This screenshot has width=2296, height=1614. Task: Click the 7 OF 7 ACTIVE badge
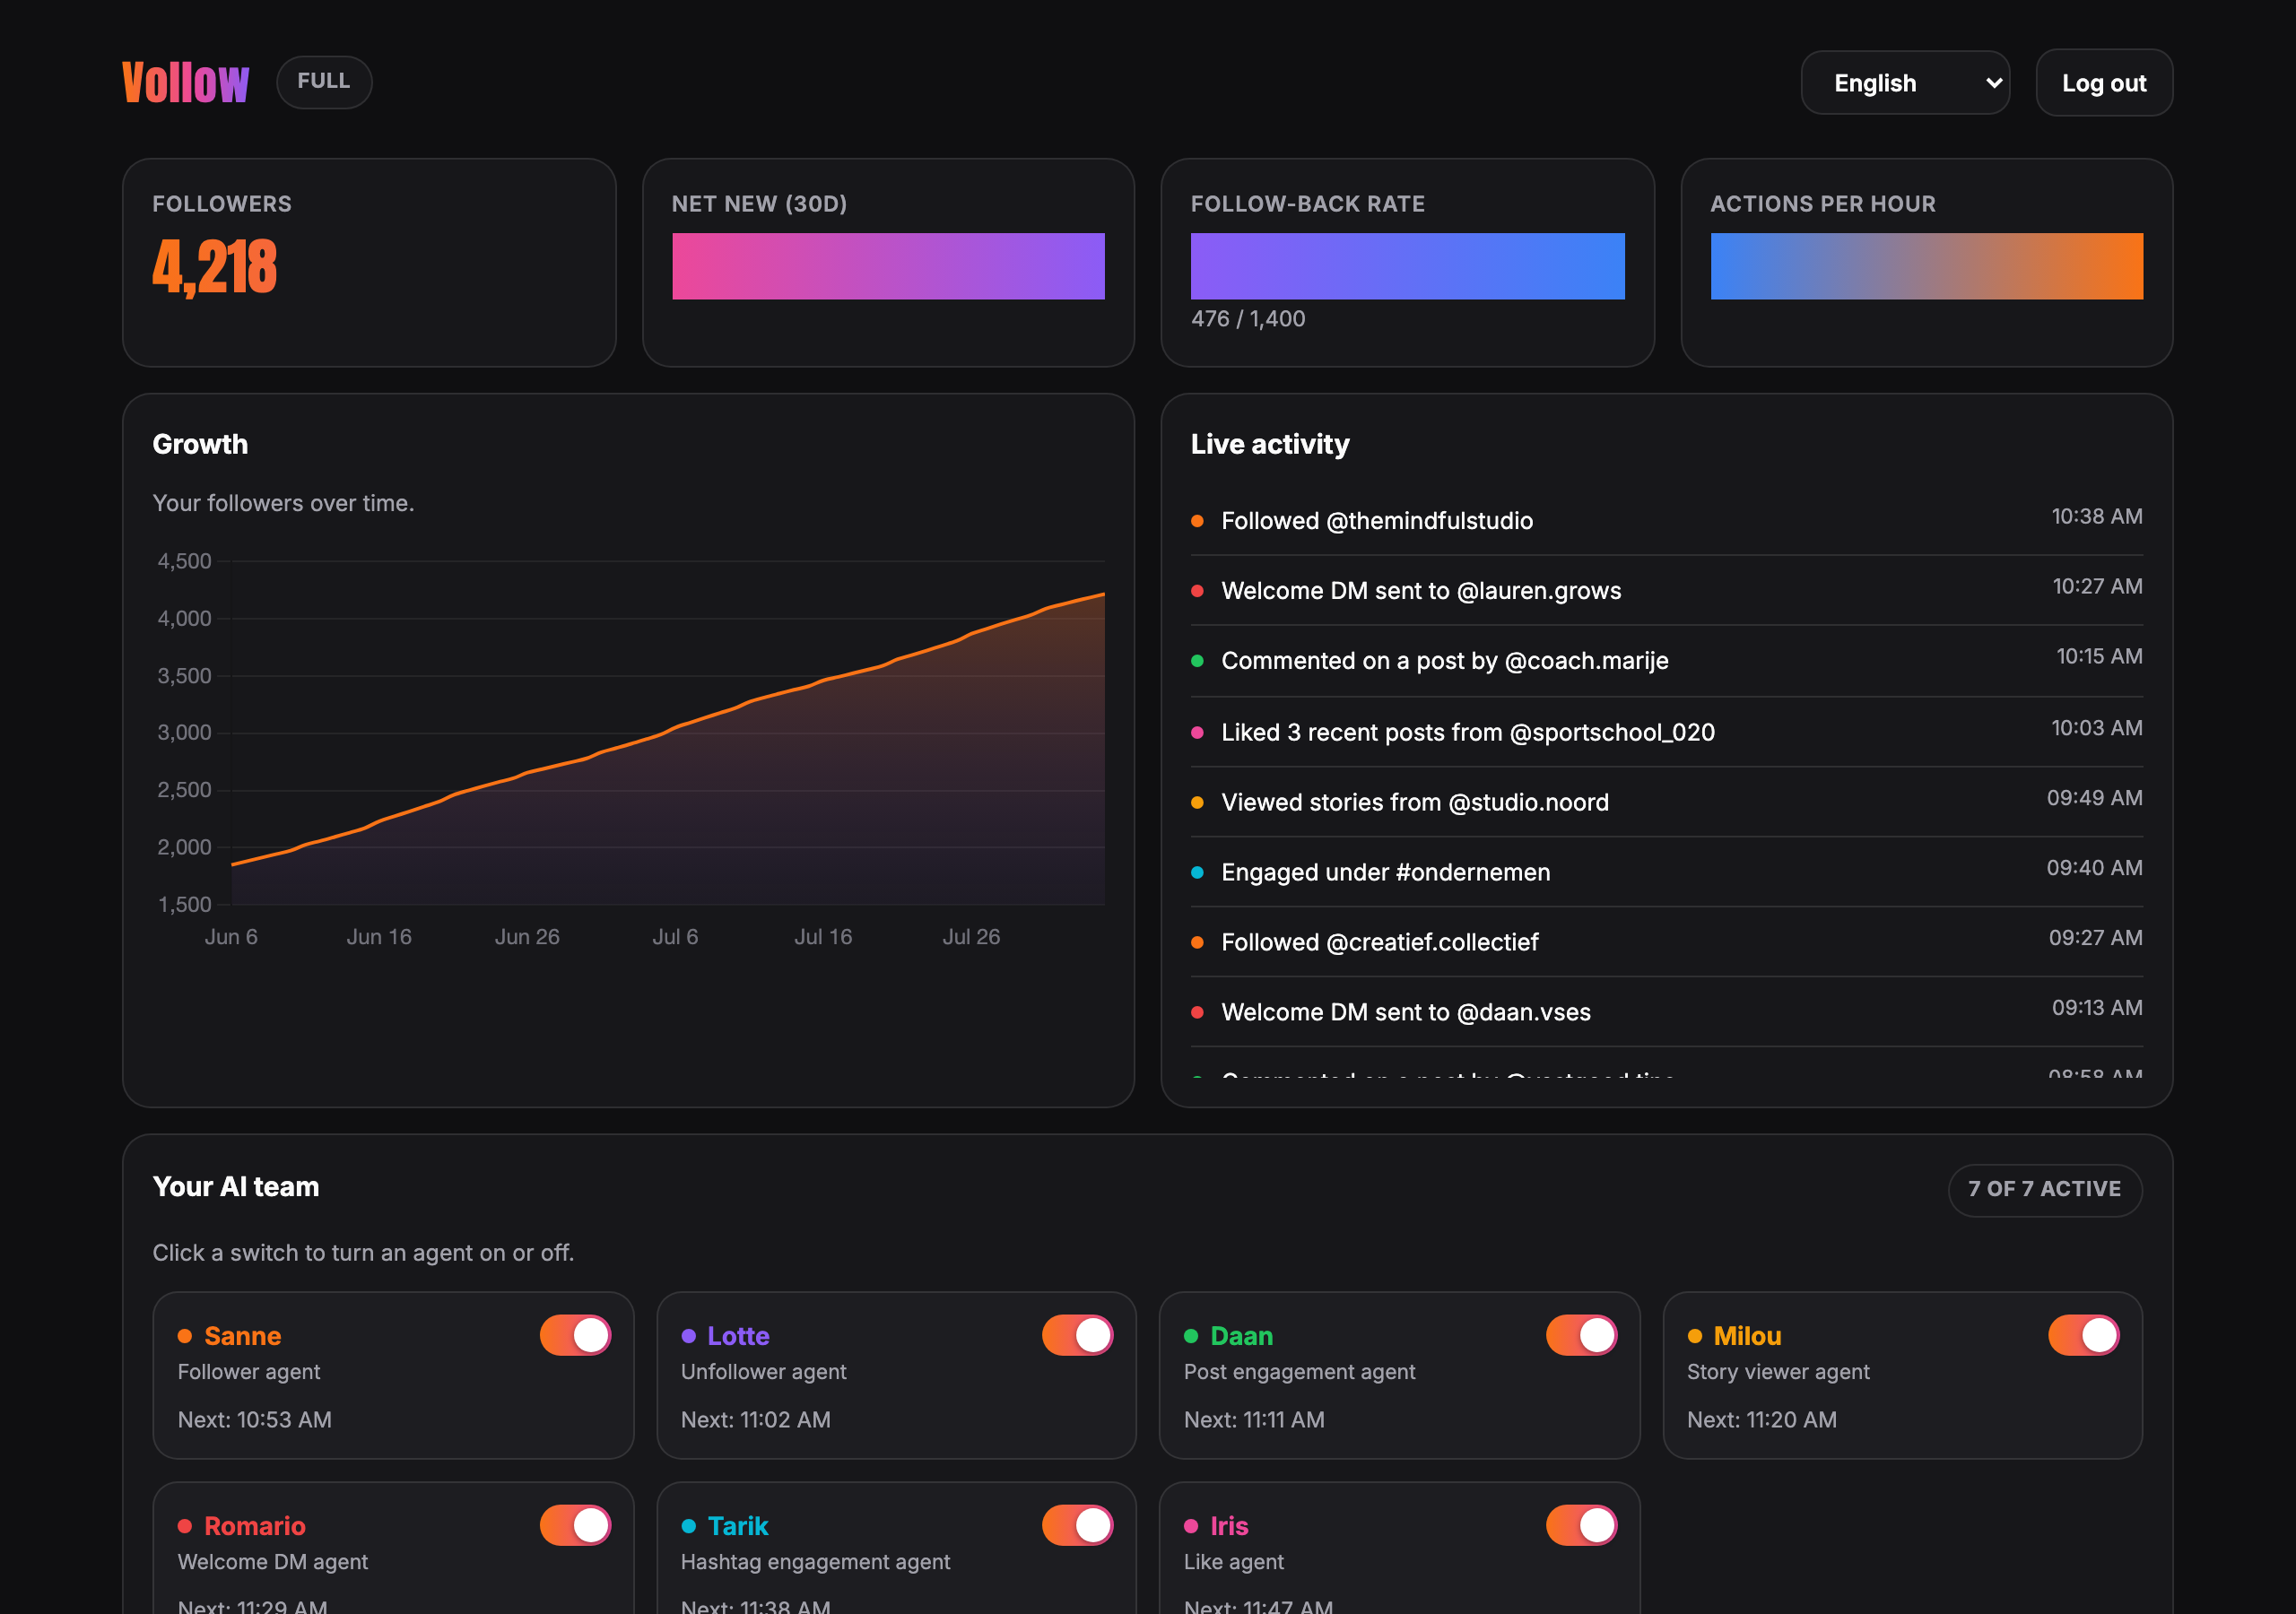pyautogui.click(x=2045, y=1189)
